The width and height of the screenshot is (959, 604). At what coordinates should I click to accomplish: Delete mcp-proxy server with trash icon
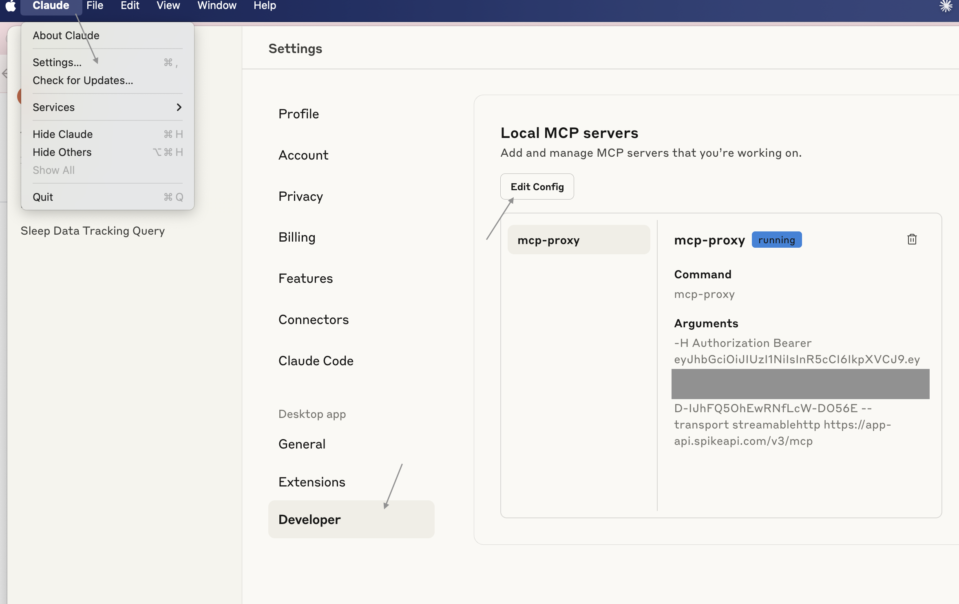[x=912, y=239]
